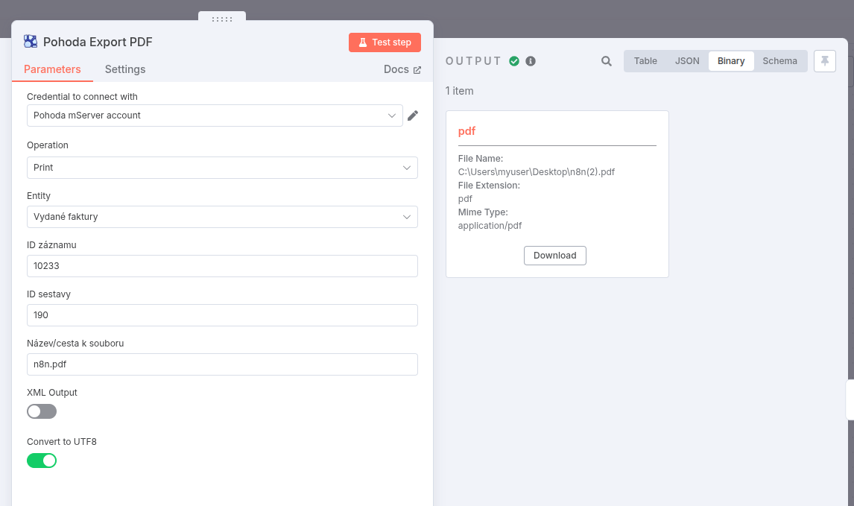Select the Binary output view
This screenshot has height=506, width=854.
pos(731,61)
